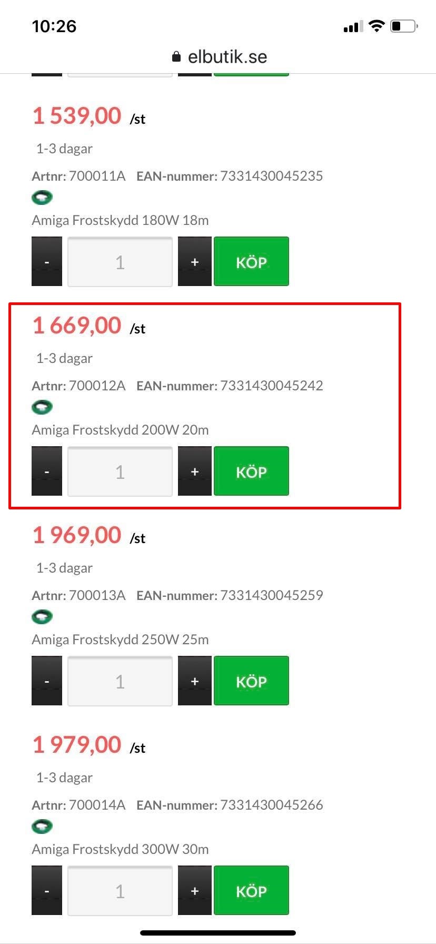Image resolution: width=436 pixels, height=944 pixels.
Task: Focus the quantity field for 200W 20m
Action: (x=120, y=471)
